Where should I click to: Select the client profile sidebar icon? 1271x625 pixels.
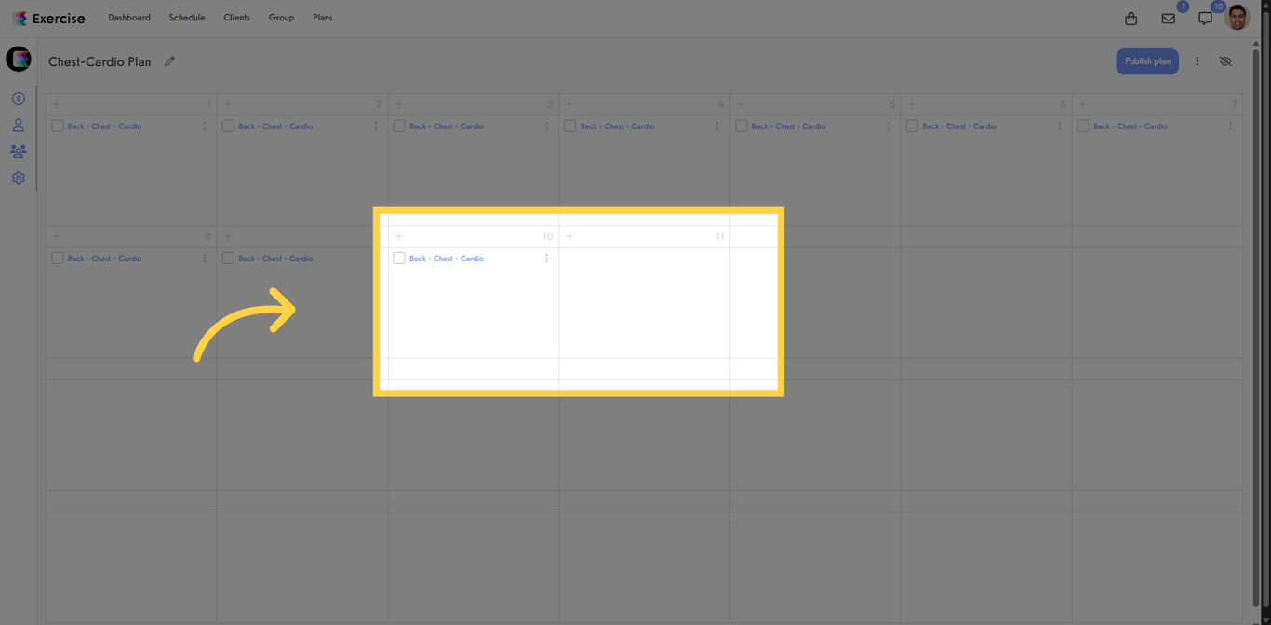pyautogui.click(x=18, y=125)
